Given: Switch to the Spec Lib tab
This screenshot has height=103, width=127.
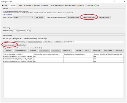Looking at the screenshot, I should click(x=80, y=6).
